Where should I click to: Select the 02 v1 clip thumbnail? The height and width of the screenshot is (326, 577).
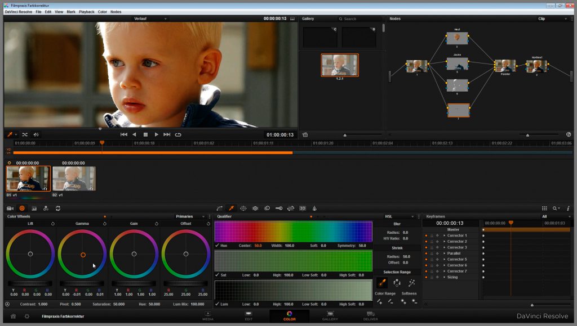(x=74, y=178)
